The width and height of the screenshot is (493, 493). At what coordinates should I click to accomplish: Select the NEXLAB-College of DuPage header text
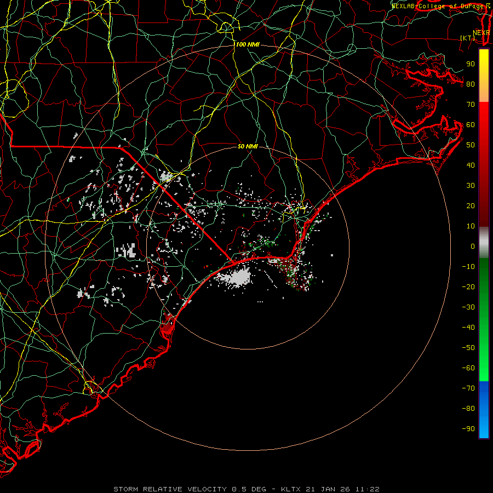pos(438,6)
